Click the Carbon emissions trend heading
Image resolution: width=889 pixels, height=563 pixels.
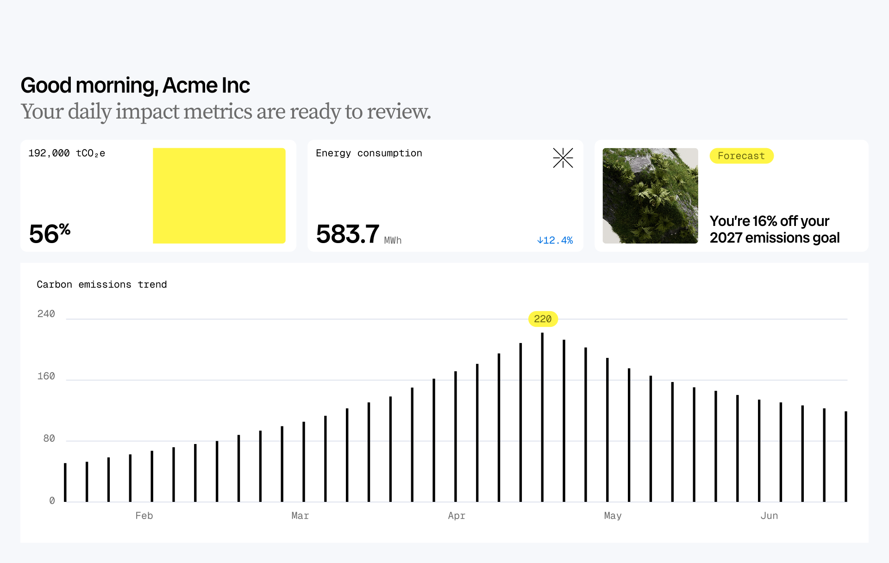(101, 285)
